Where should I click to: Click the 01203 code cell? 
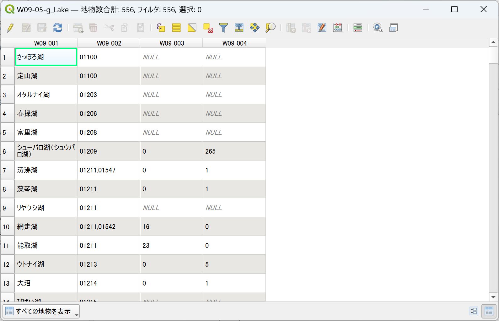click(x=109, y=95)
